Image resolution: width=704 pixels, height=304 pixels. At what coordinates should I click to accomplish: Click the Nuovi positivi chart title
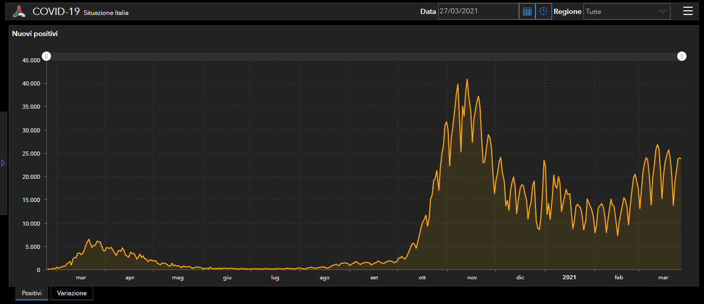tap(35, 34)
